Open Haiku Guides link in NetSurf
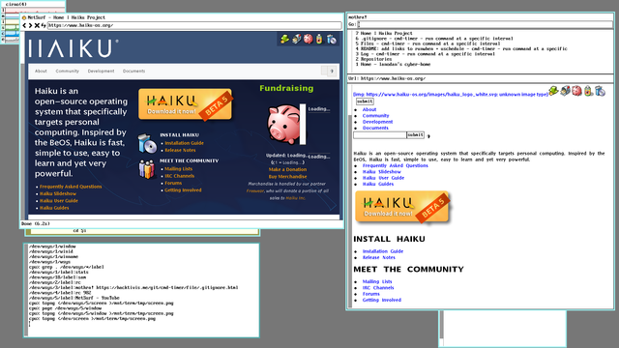The width and height of the screenshot is (619, 348). [54, 208]
